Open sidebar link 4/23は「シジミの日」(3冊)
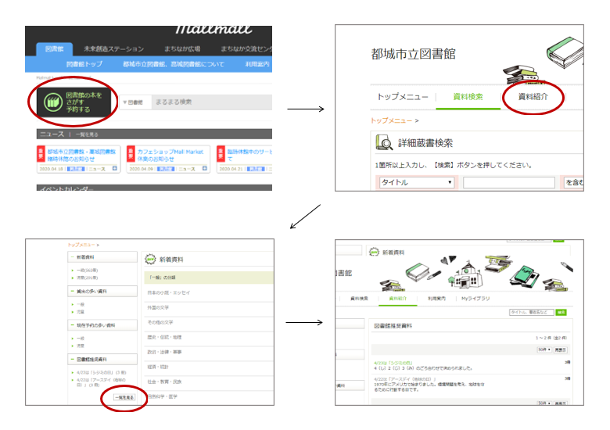 [x=101, y=372]
